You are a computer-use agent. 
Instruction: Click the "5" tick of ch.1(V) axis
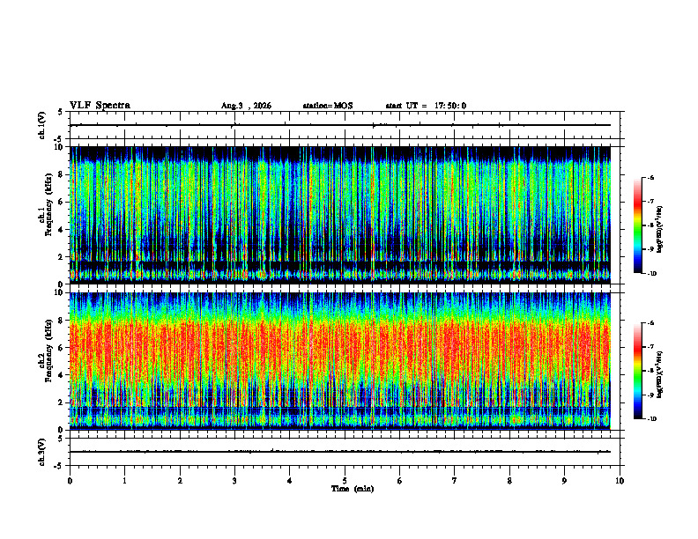point(60,112)
